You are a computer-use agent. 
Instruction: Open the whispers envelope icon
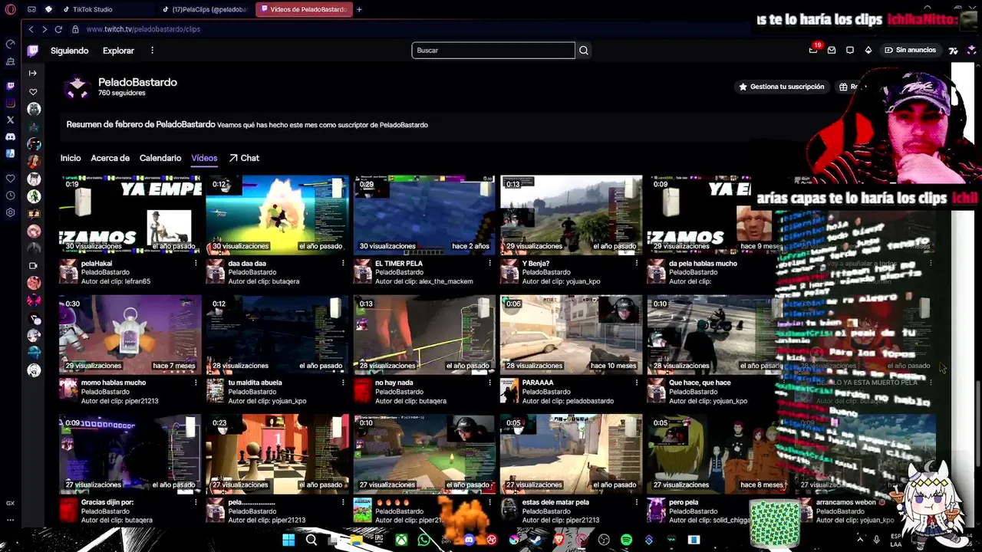(x=832, y=50)
